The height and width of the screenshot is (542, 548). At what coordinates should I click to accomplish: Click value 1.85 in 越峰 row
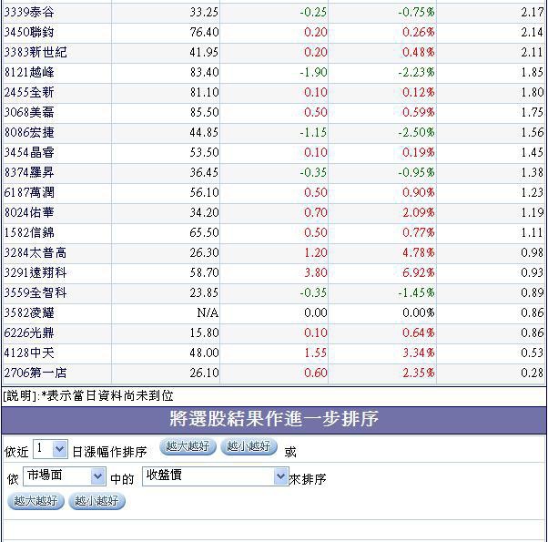click(x=533, y=72)
